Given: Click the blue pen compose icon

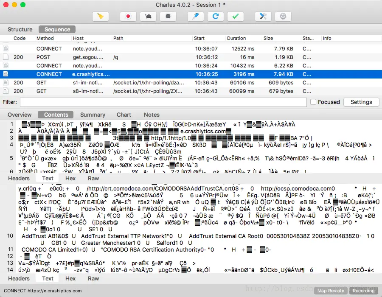Looking at the screenshot, I should point(196,17).
